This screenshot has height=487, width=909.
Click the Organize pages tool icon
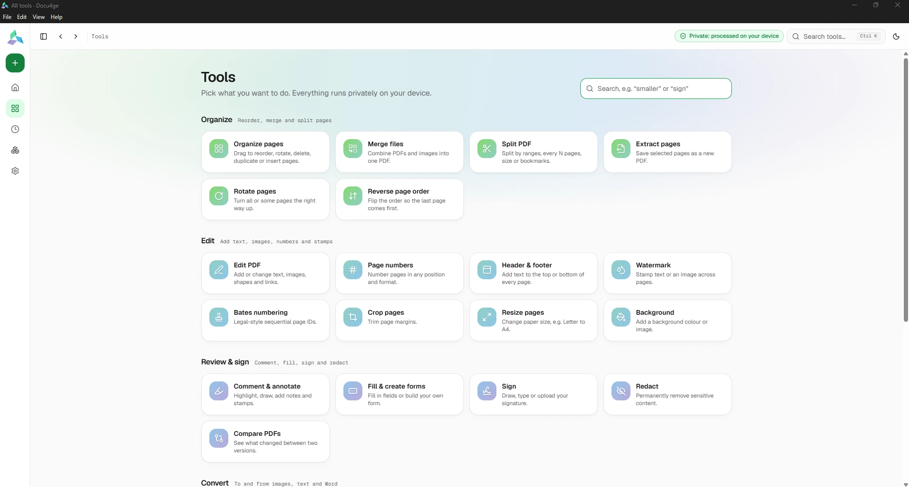coord(219,149)
